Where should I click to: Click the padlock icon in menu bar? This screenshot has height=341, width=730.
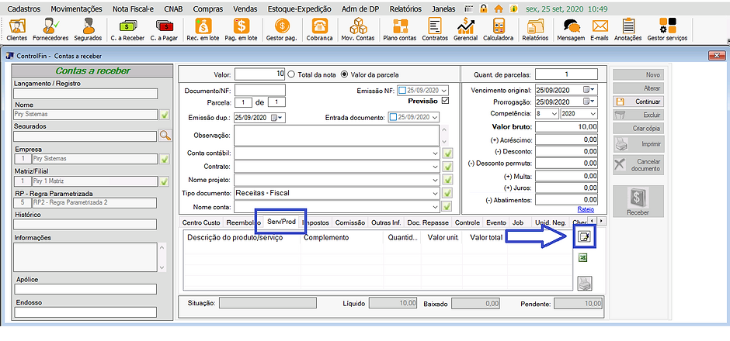(484, 9)
